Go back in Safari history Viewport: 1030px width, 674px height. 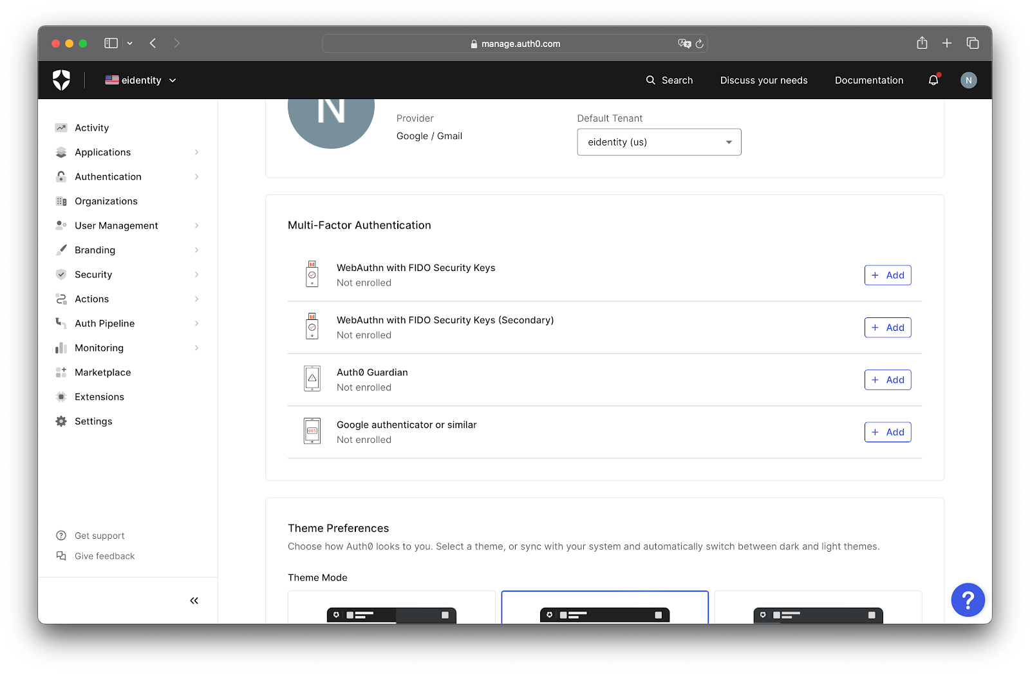coord(153,43)
